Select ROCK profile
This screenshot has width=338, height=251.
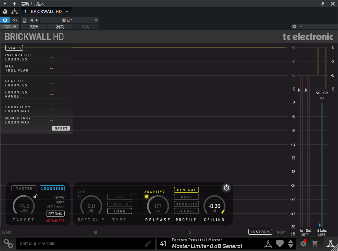click(187, 197)
